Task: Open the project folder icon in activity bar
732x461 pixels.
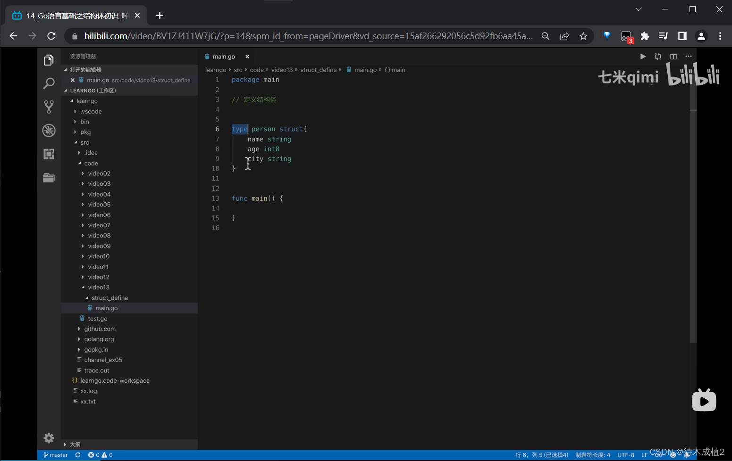Action: 49,178
